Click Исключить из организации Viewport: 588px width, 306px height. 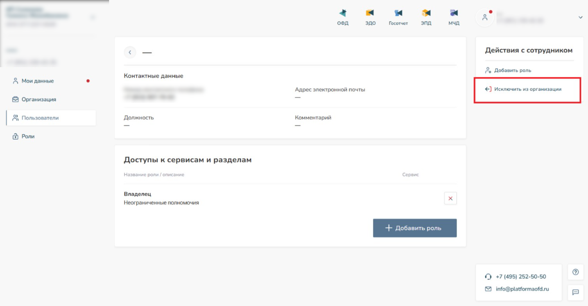tap(527, 89)
